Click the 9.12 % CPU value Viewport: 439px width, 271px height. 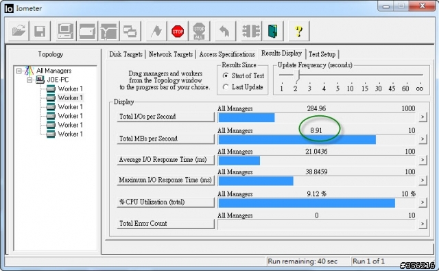[x=316, y=194]
